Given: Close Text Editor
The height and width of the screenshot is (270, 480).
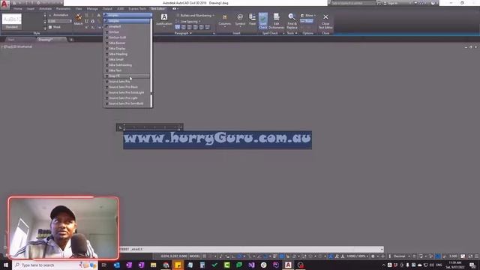Looking at the screenshot, I should click(325, 21).
